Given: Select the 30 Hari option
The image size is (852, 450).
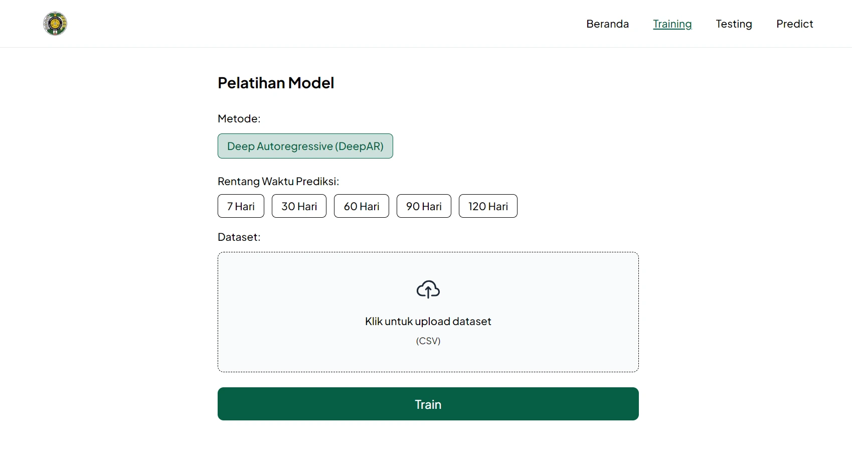Looking at the screenshot, I should [x=299, y=206].
